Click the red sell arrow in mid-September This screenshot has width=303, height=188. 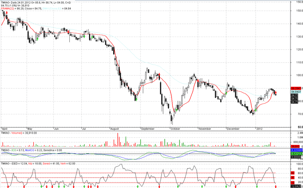click(159, 75)
